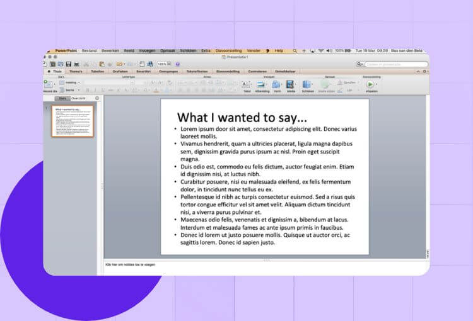
Task: Click the green Afspelen play button
Action: pyautogui.click(x=370, y=84)
